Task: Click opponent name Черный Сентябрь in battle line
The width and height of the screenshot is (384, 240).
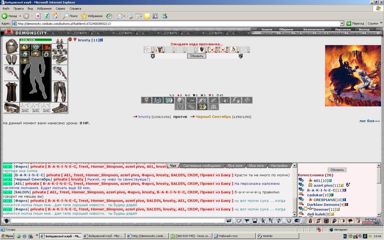Action: 213,117
